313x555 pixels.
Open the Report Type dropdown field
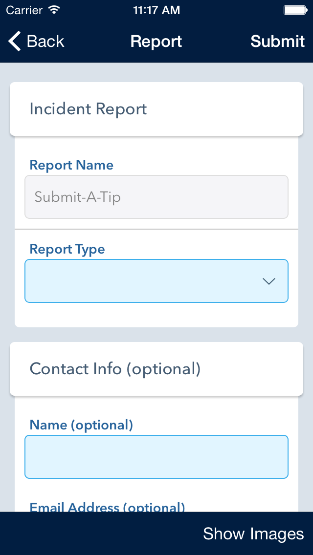coord(156,281)
